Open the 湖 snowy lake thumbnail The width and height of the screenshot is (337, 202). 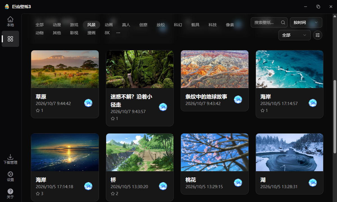tap(290, 152)
